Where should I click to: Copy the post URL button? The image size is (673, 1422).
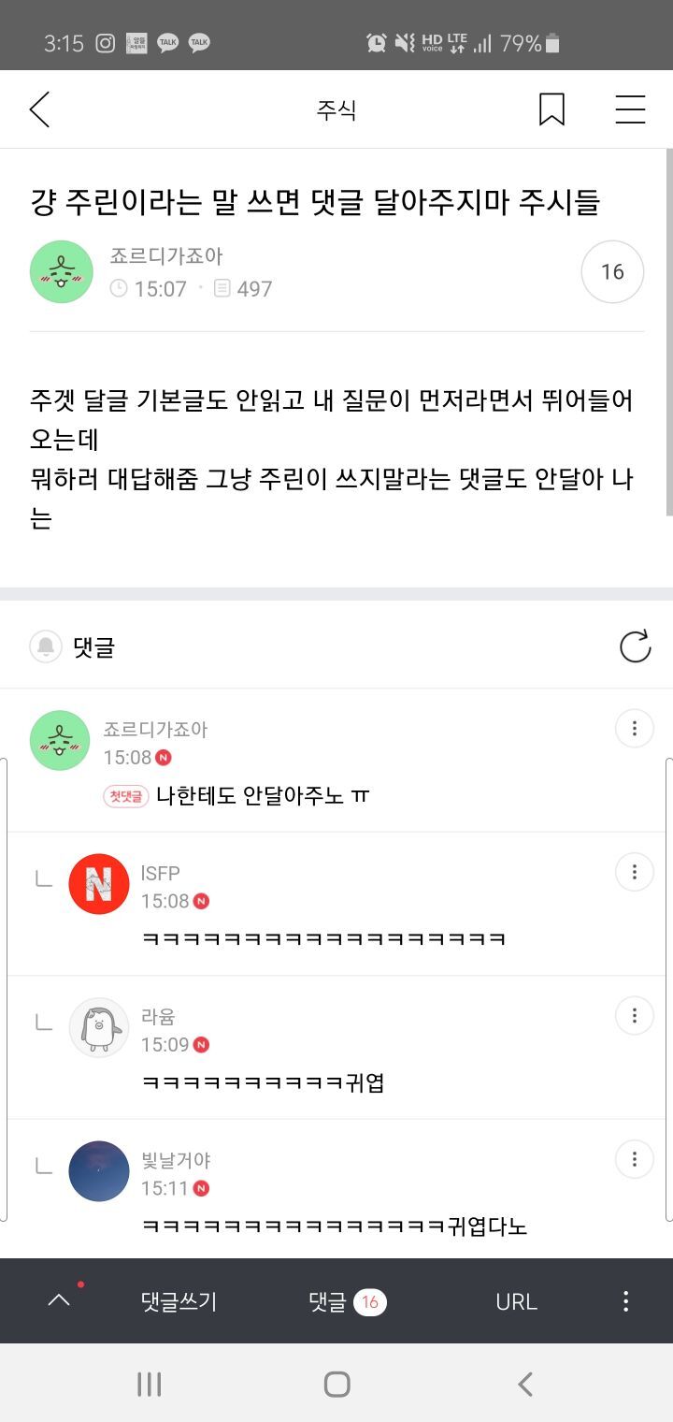click(x=516, y=1301)
